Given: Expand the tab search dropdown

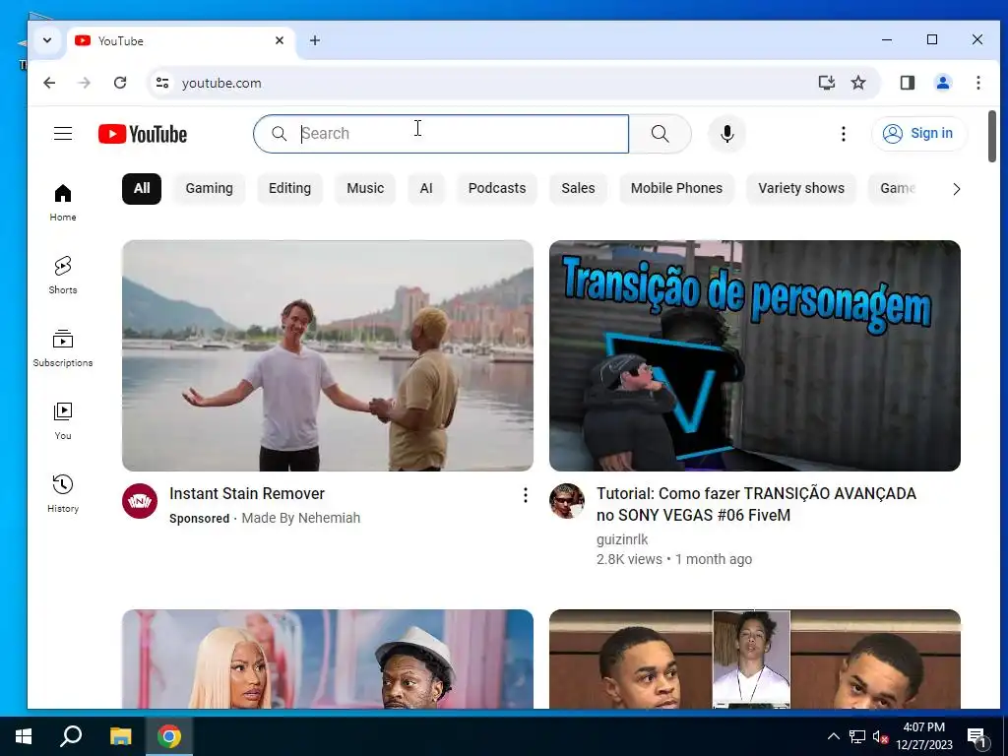Looking at the screenshot, I should 47,40.
